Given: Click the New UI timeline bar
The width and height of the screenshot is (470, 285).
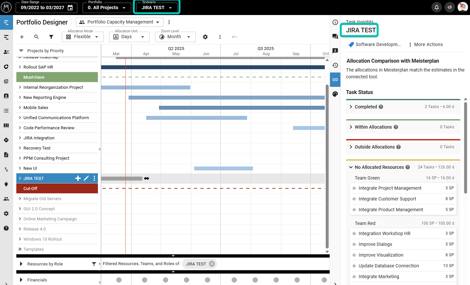Looking at the screenshot, I should click(x=224, y=168).
